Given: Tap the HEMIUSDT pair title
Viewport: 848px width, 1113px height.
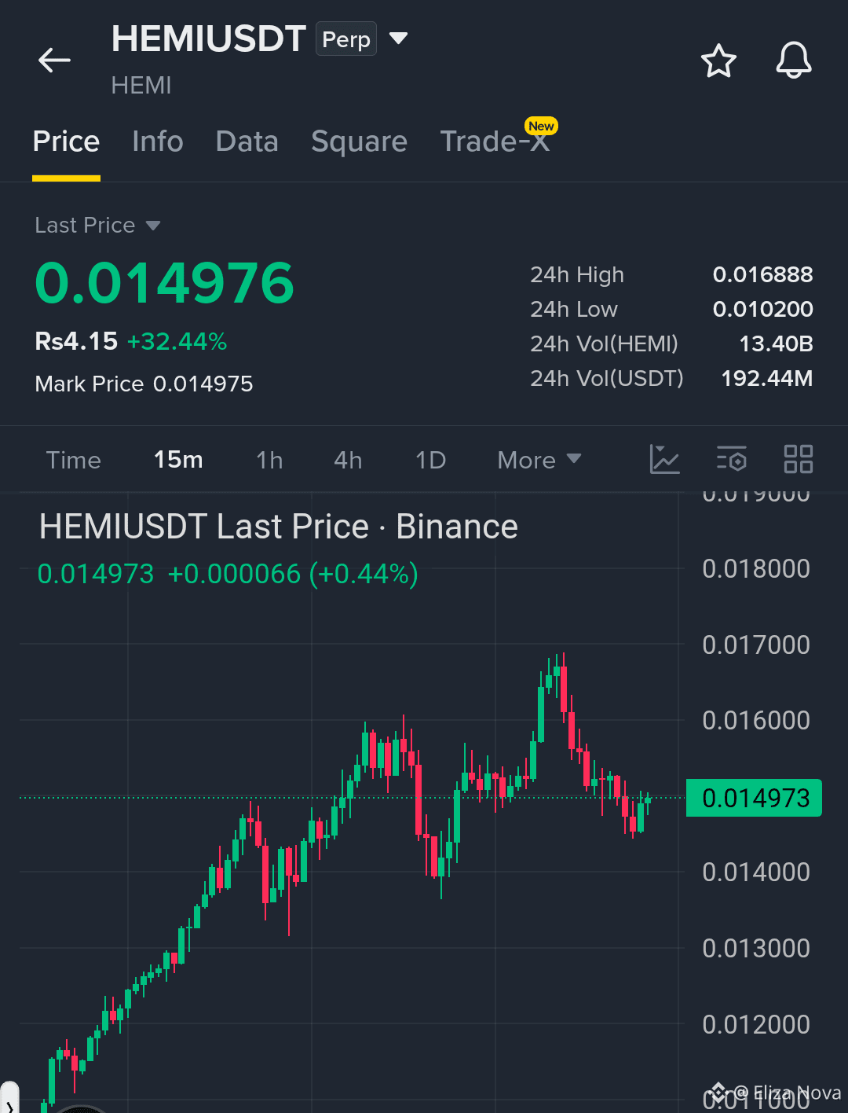Looking at the screenshot, I should (x=208, y=39).
